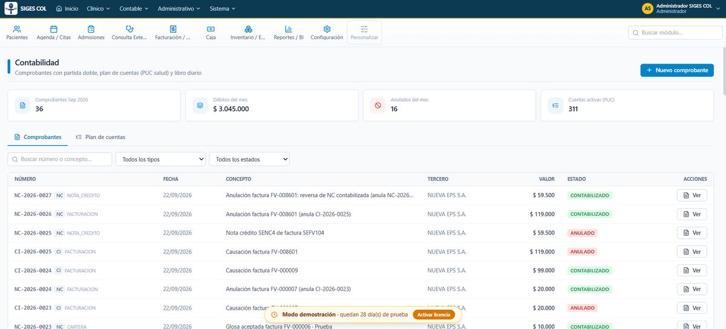Screen dimensions: 726x329
Task: Click the clock icon in demo banner
Action: coord(275,314)
